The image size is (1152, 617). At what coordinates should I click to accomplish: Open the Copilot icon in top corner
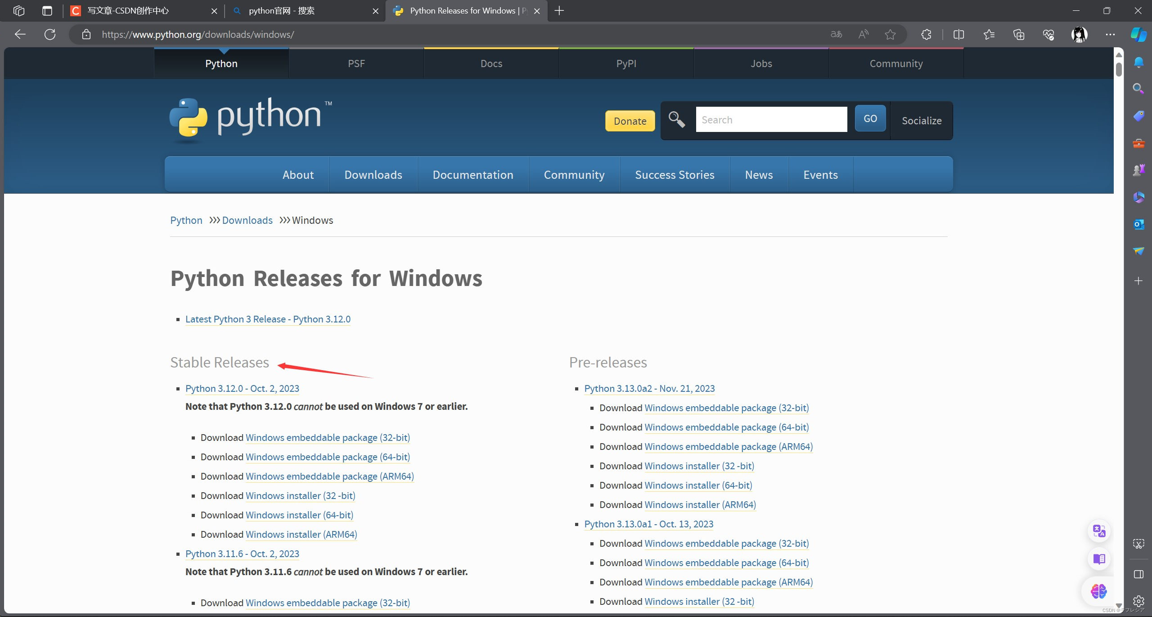pos(1138,34)
